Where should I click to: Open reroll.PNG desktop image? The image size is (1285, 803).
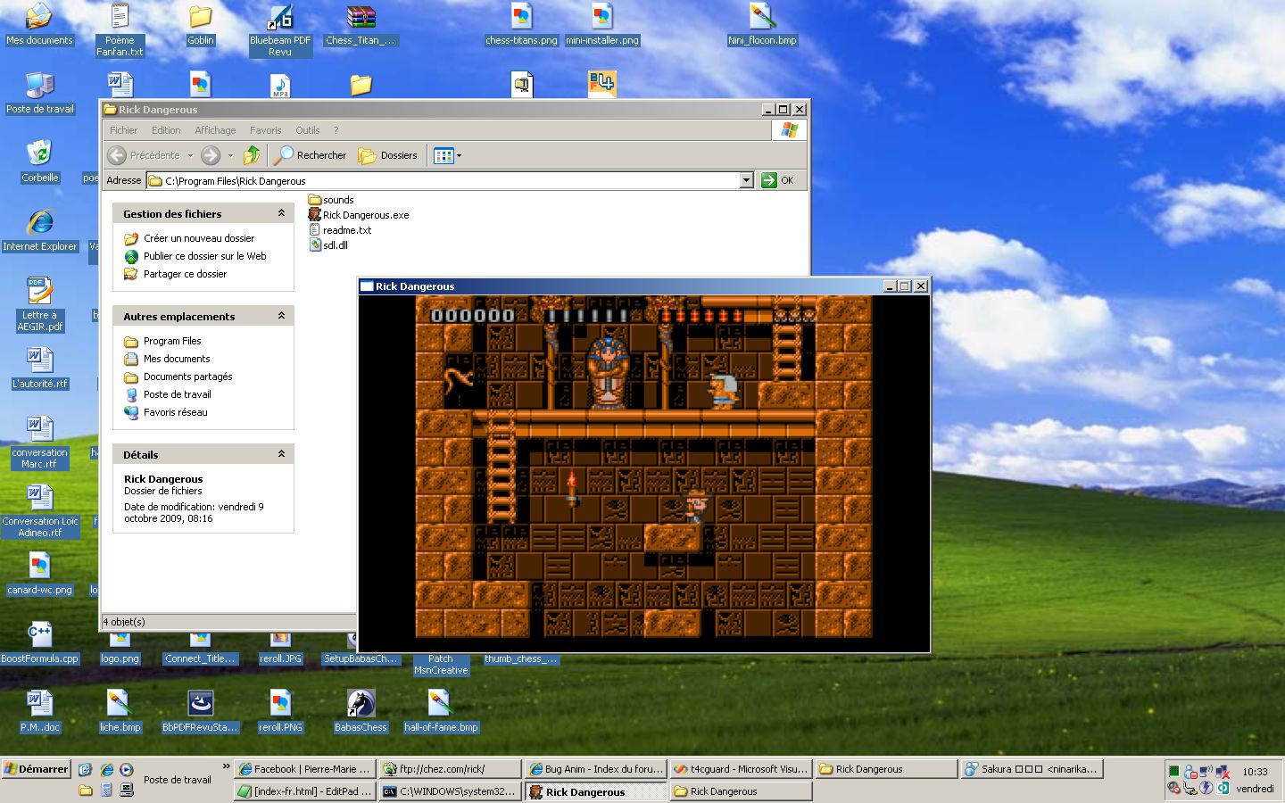point(280,711)
